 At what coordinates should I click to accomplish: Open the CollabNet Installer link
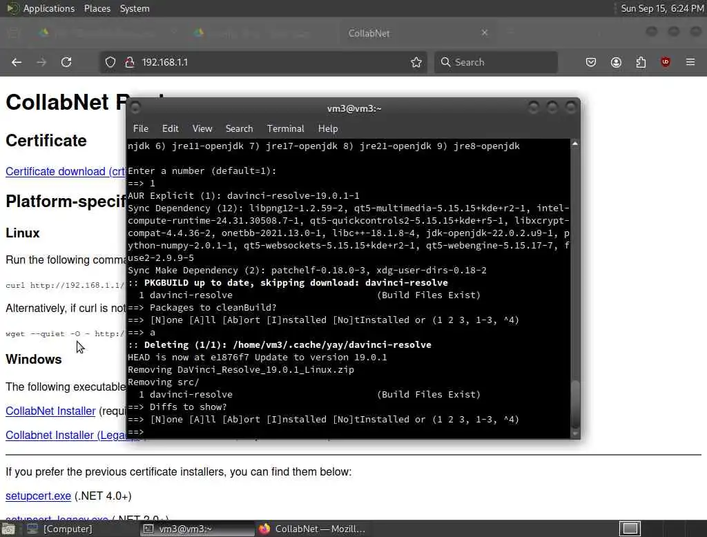pyautogui.click(x=50, y=411)
